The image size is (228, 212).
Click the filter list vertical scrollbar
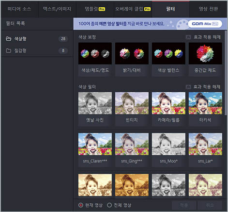click(x=226, y=73)
